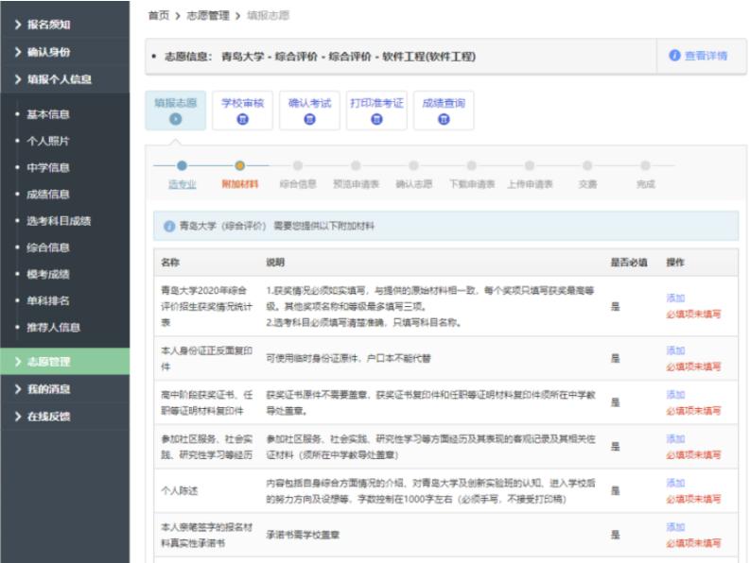Click the 选专业 step label link
The width and height of the screenshot is (750, 563).
click(183, 184)
